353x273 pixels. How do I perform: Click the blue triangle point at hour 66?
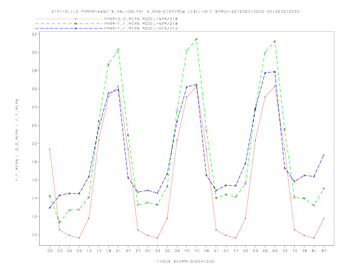tap(265, 73)
